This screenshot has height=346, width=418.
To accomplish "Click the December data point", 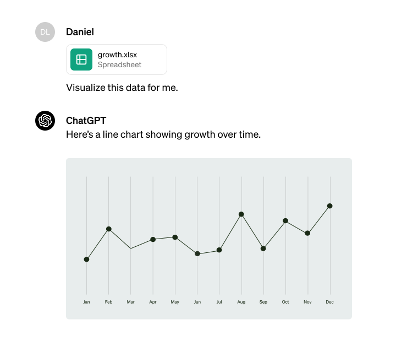I will pyautogui.click(x=330, y=206).
